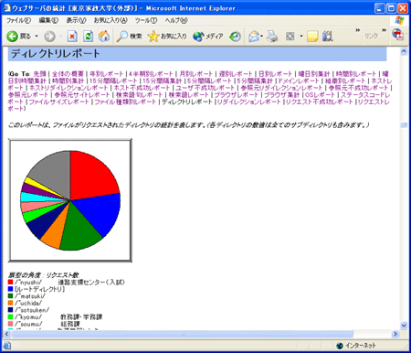411x353 pixels.
Task: Open the Media panel icon
Action: [x=207, y=37]
